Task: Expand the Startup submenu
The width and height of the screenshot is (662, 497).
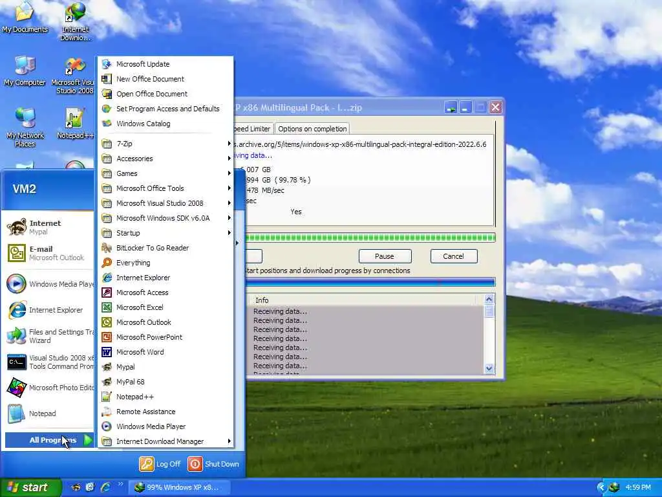Action: [165, 233]
